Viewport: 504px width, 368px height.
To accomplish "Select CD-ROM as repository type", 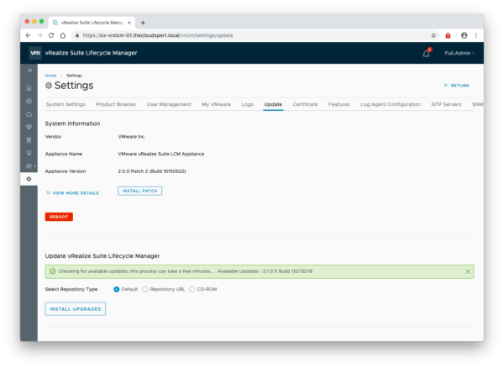I will 192,289.
